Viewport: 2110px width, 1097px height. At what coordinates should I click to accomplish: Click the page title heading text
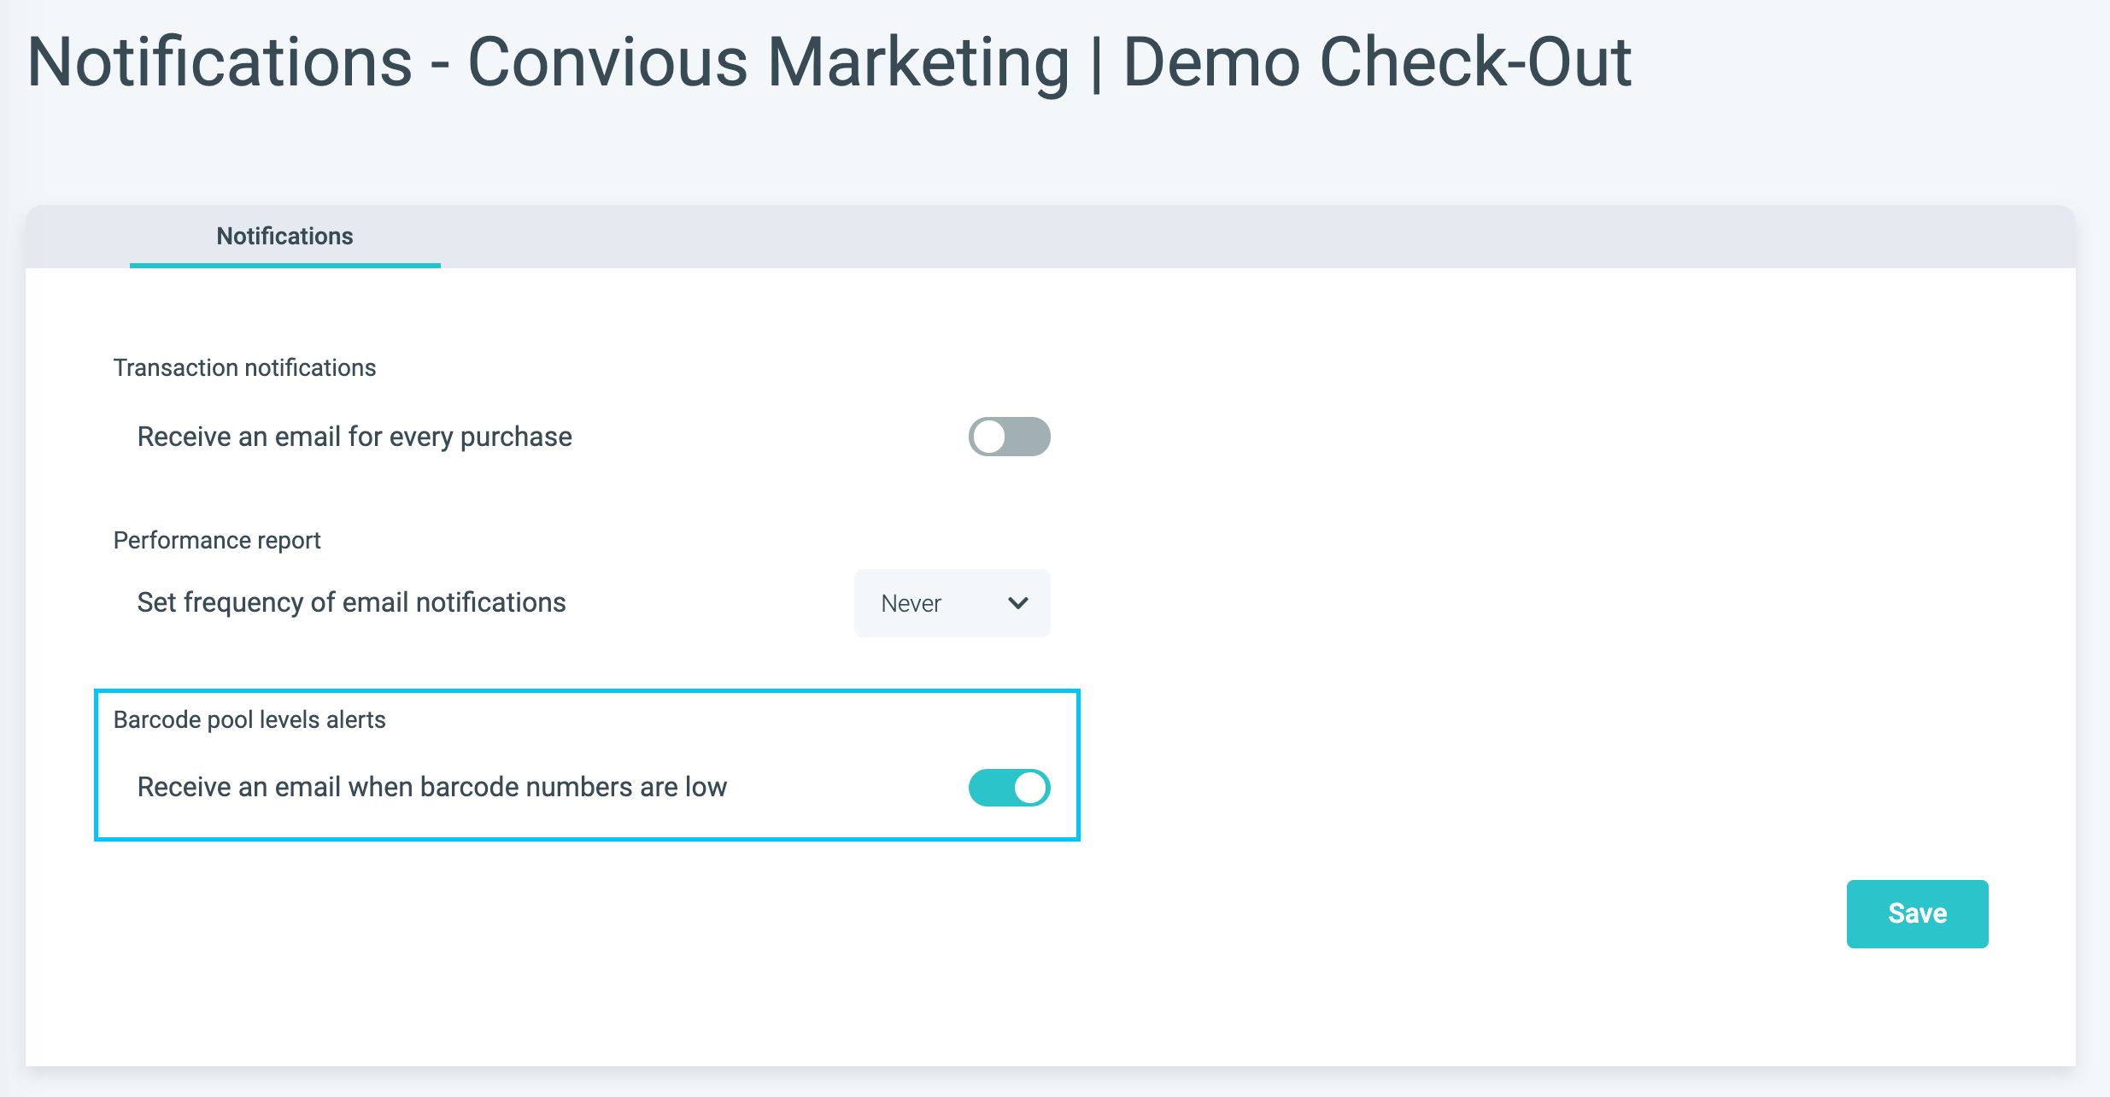tap(829, 62)
